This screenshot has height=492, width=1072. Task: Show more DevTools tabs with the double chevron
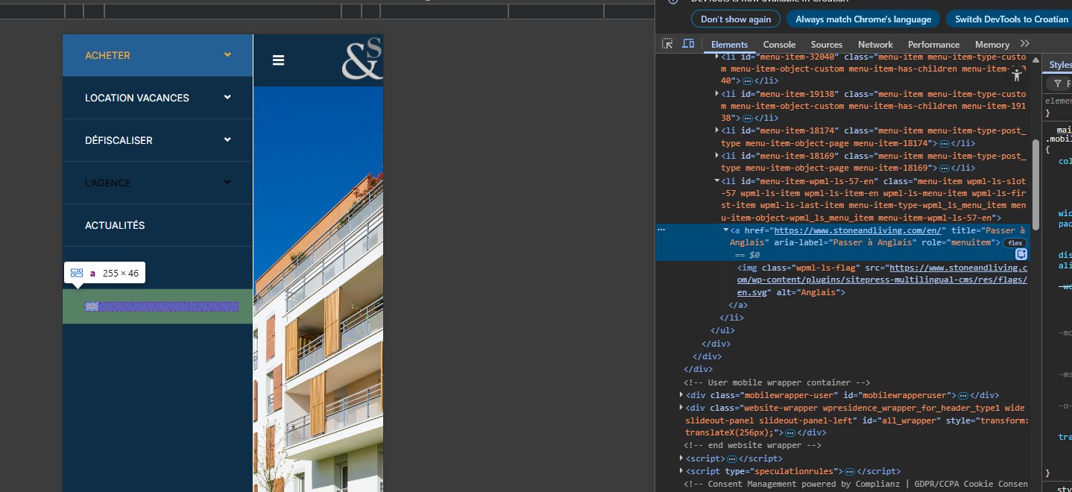click(1025, 44)
